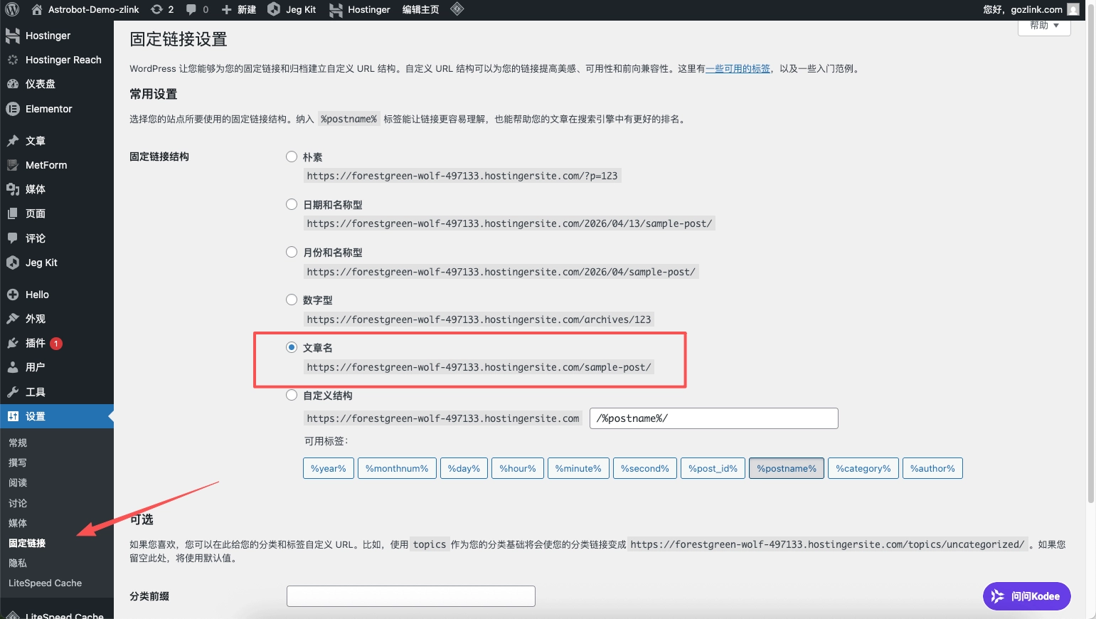
Task: Click the 编辑主页 admin bar link
Action: [x=420, y=9]
